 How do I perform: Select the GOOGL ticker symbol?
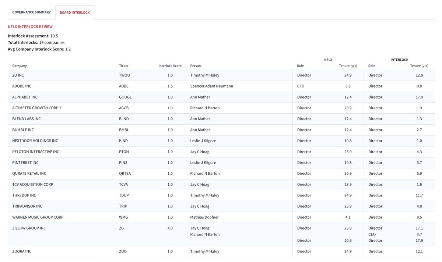tap(125, 97)
